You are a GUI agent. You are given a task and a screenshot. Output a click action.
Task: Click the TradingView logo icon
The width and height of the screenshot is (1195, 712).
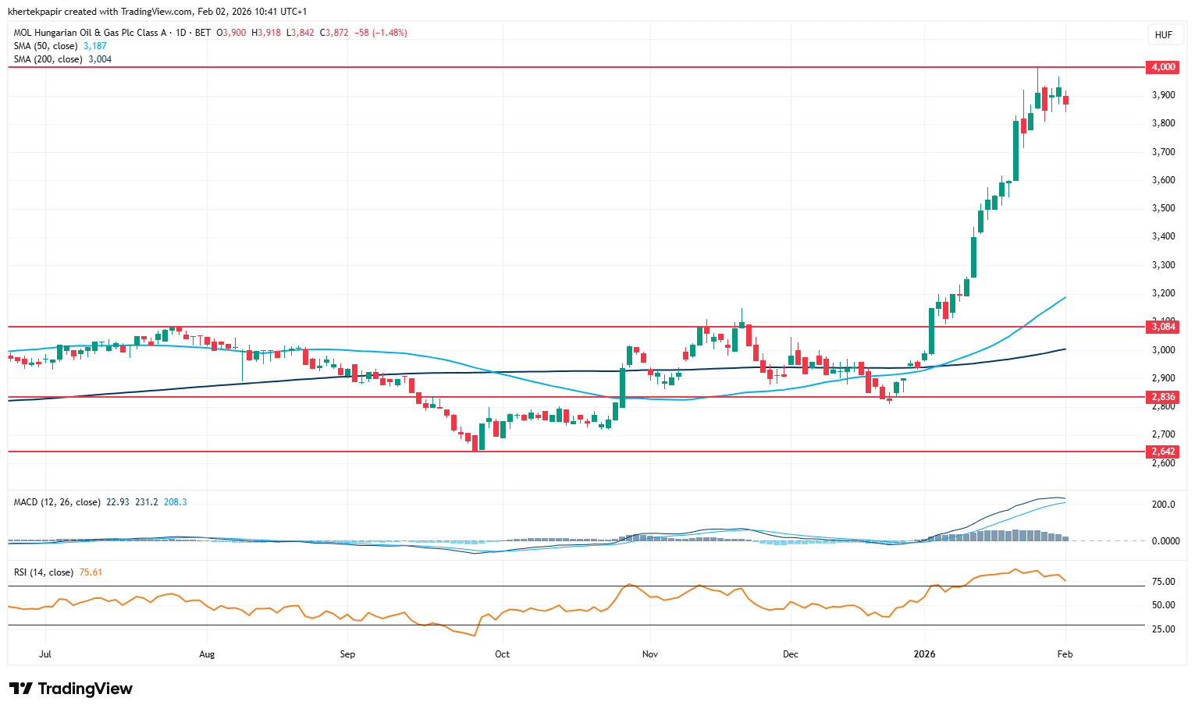[x=21, y=689]
